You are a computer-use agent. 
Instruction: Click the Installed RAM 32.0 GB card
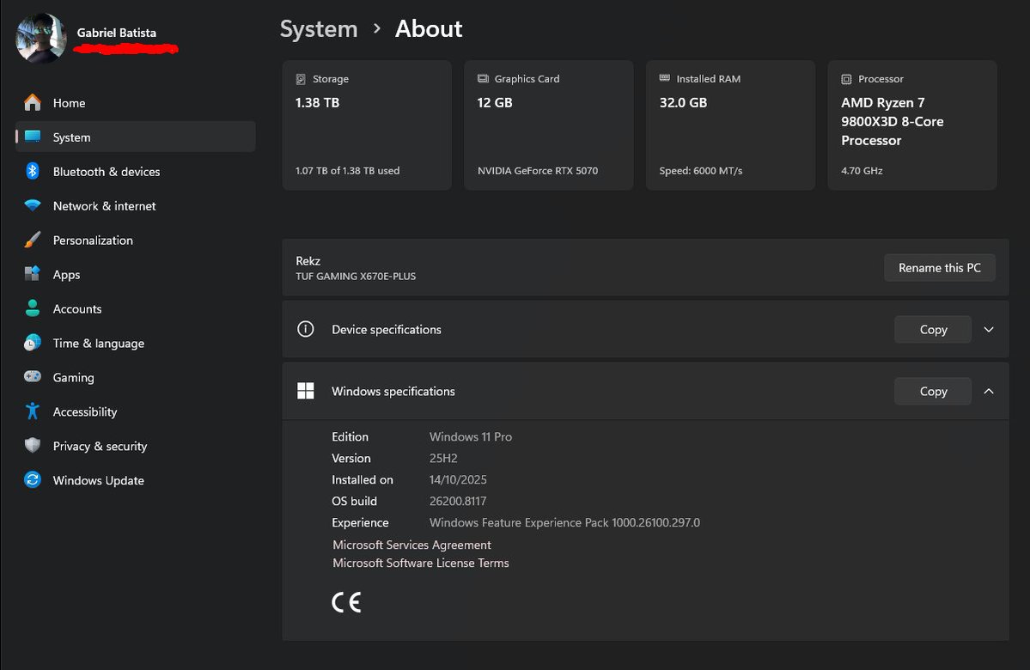pyautogui.click(x=730, y=125)
